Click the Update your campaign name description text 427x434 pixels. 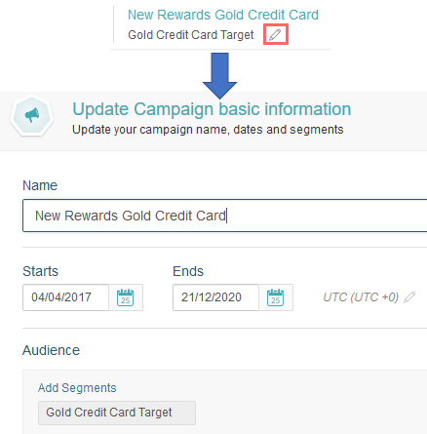[x=208, y=130]
